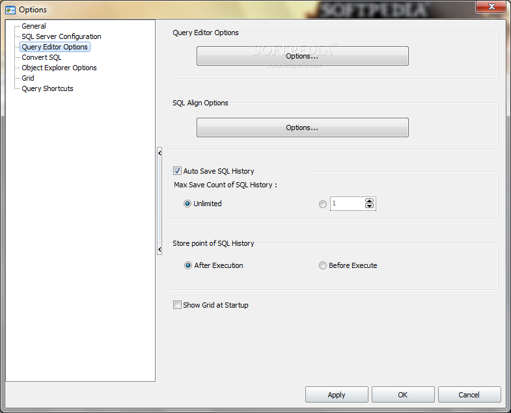The width and height of the screenshot is (511, 413).
Task: Open the Convert SQL settings page
Action: coord(42,57)
